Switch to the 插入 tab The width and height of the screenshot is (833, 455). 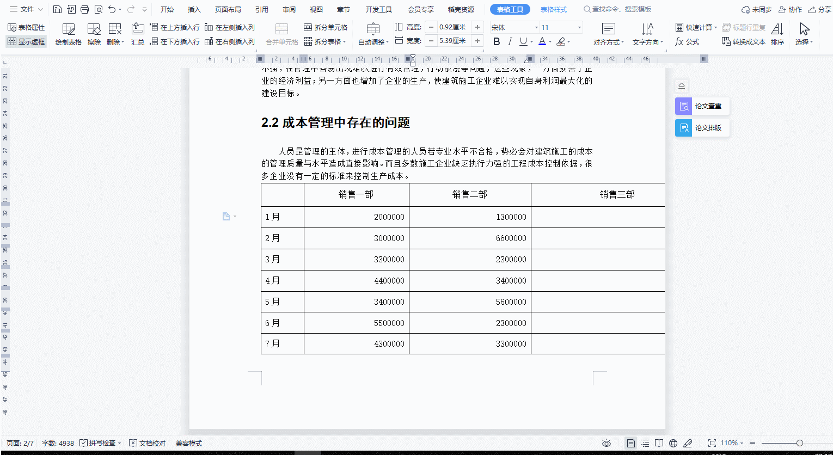[194, 9]
